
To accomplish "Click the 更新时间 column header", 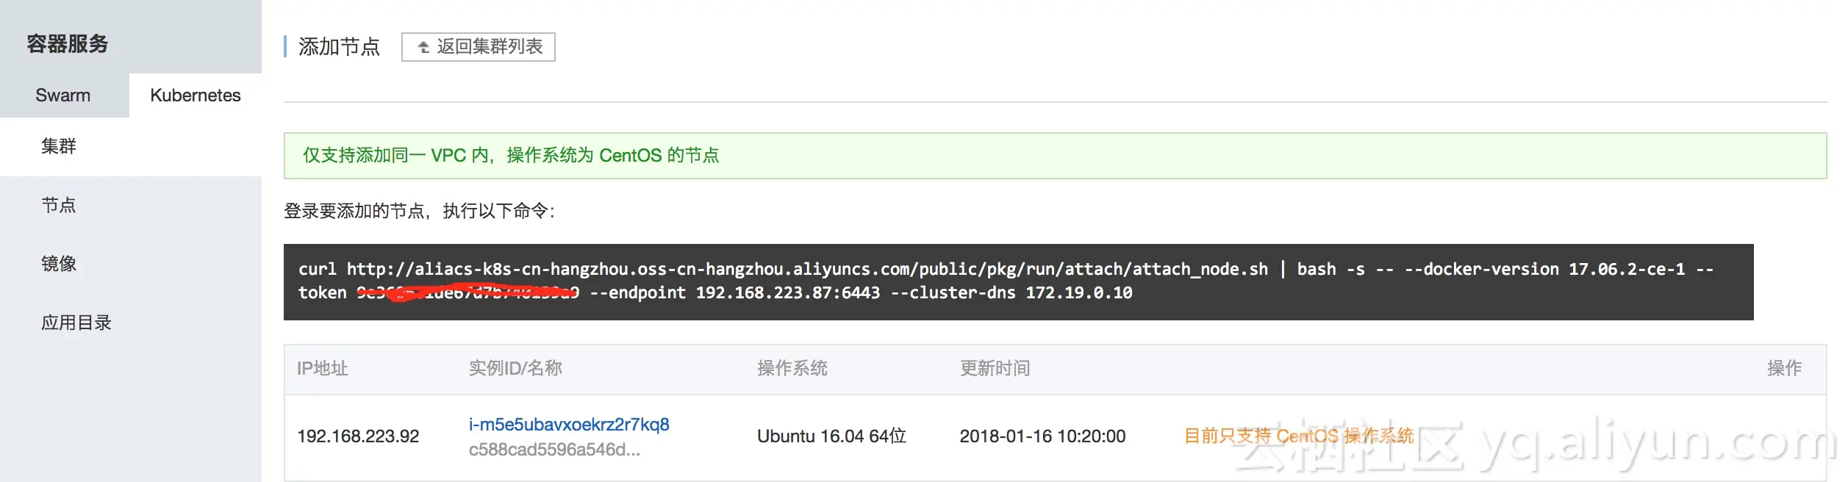I will pos(994,368).
